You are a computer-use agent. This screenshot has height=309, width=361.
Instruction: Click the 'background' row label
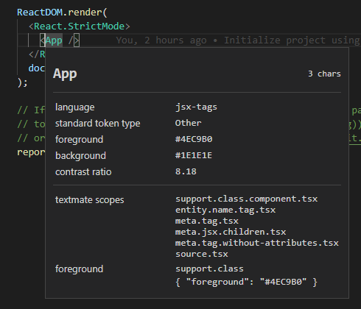click(x=80, y=156)
